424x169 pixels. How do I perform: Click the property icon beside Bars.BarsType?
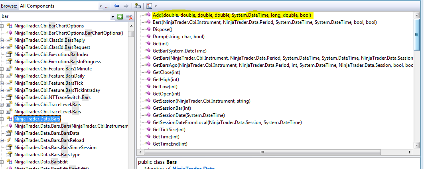(10, 155)
